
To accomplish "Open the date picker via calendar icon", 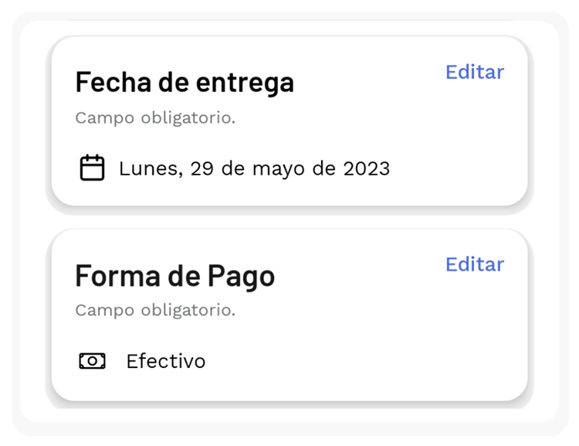I will 92,168.
